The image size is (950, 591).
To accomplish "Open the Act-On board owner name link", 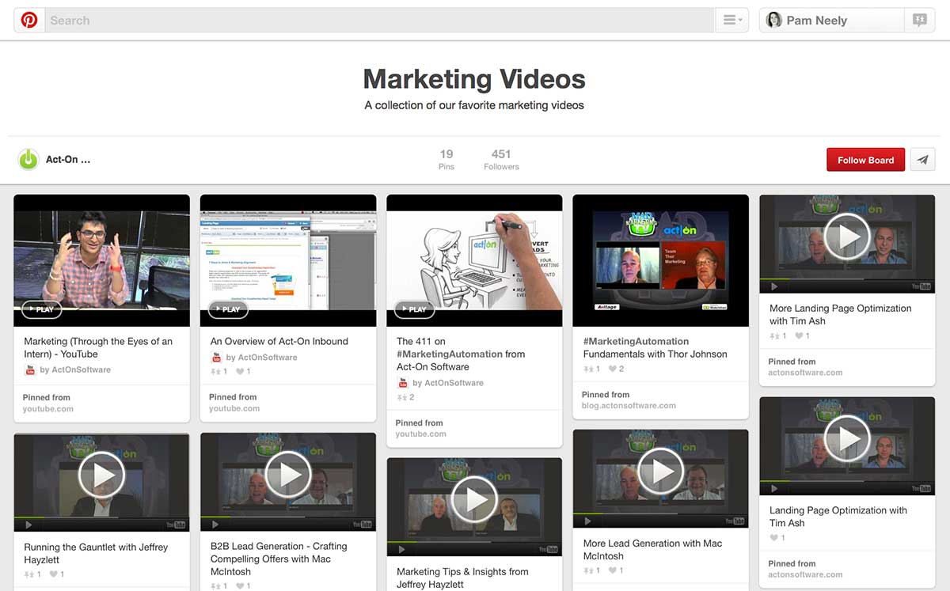I will [68, 160].
